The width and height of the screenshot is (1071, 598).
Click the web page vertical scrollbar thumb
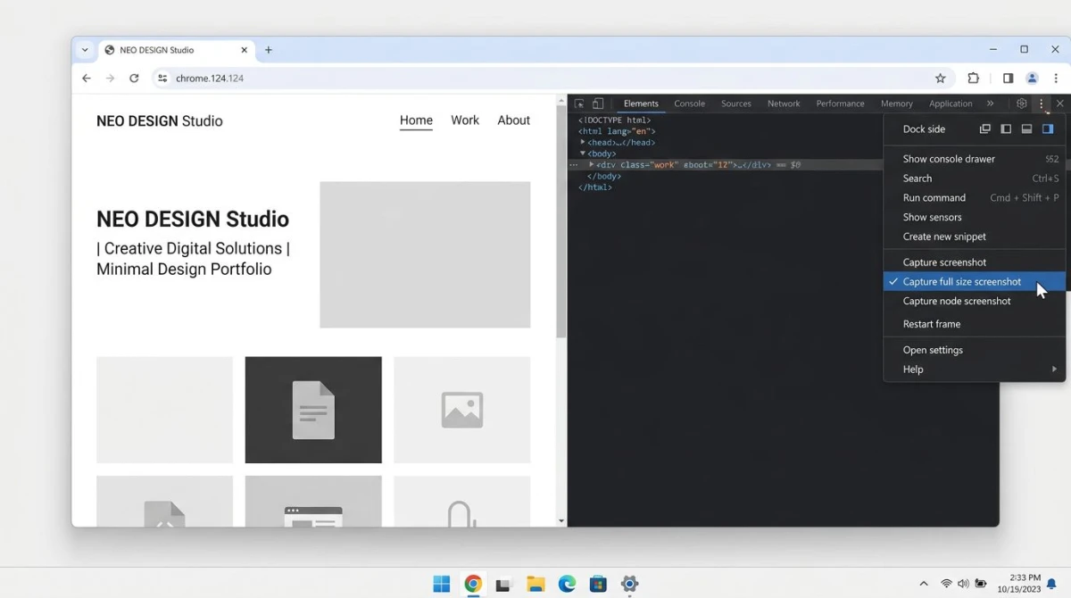[x=561, y=223]
